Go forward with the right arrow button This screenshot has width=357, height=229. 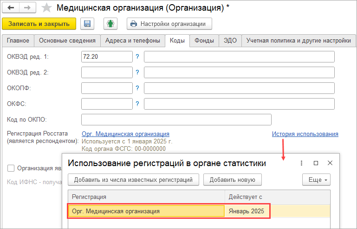27,8
